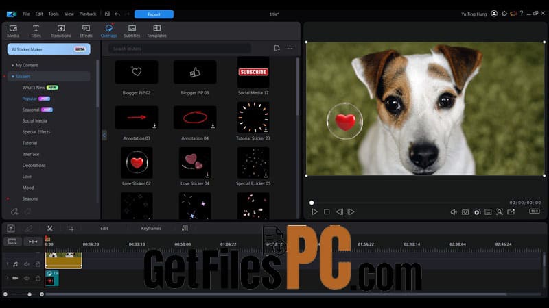The height and width of the screenshot is (308, 549).
Task: Stop the preview playback
Action: (327, 211)
